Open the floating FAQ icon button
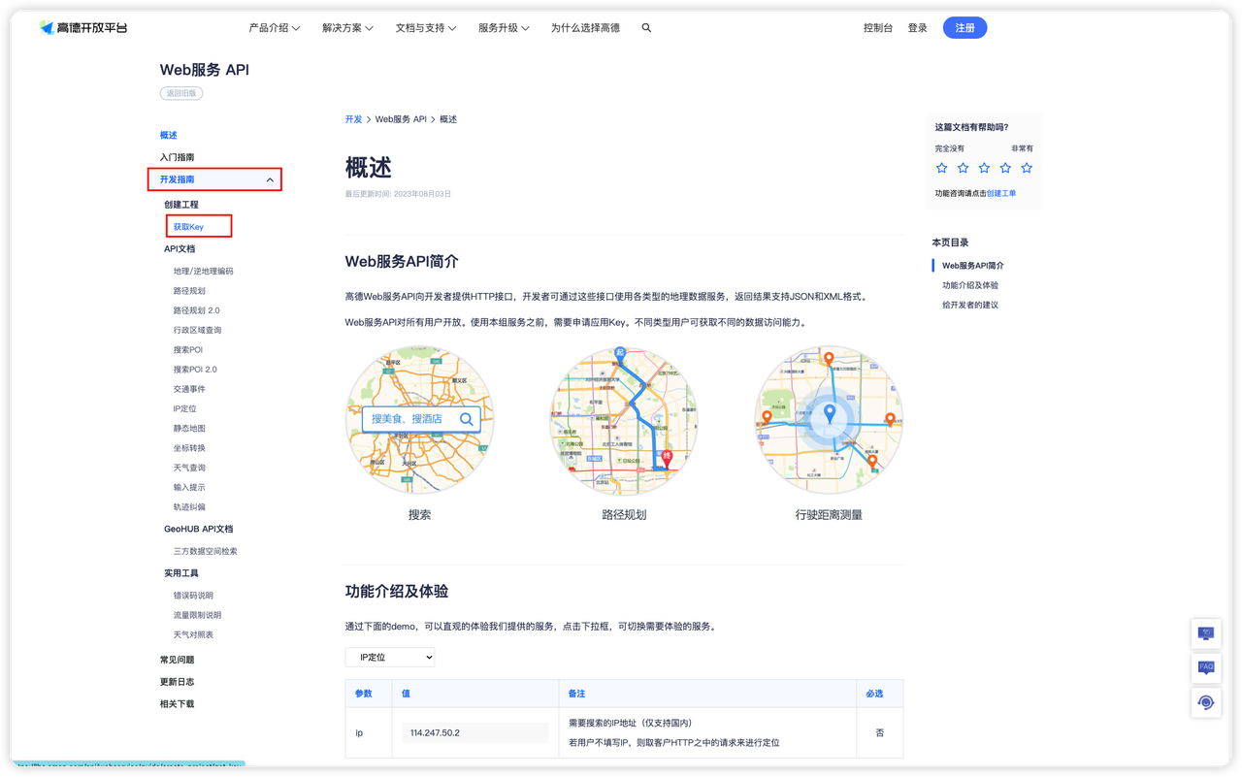The image size is (1242, 777). coord(1206,668)
